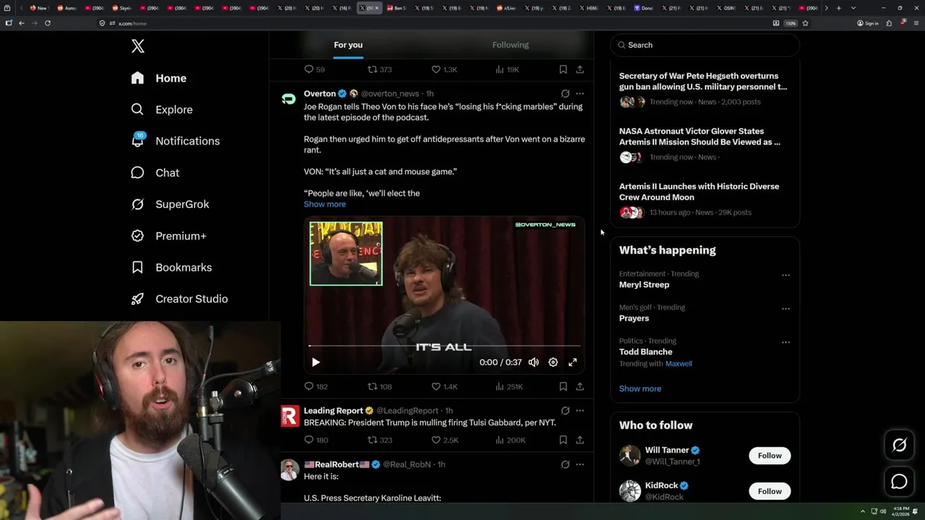Viewport: 925px width, 520px height.
Task: Switch to the For you tab
Action: [348, 45]
